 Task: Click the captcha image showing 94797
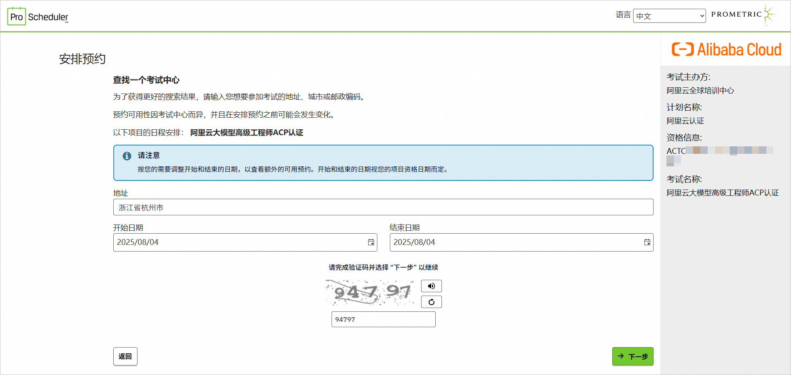pos(371,293)
